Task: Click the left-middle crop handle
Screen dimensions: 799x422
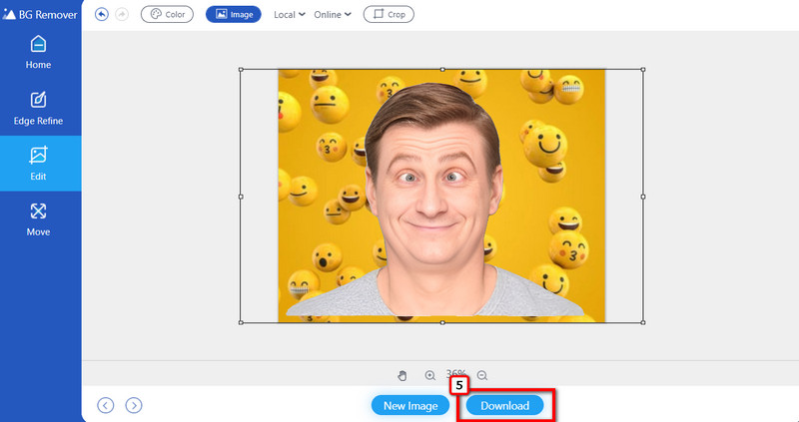Action: [241, 196]
